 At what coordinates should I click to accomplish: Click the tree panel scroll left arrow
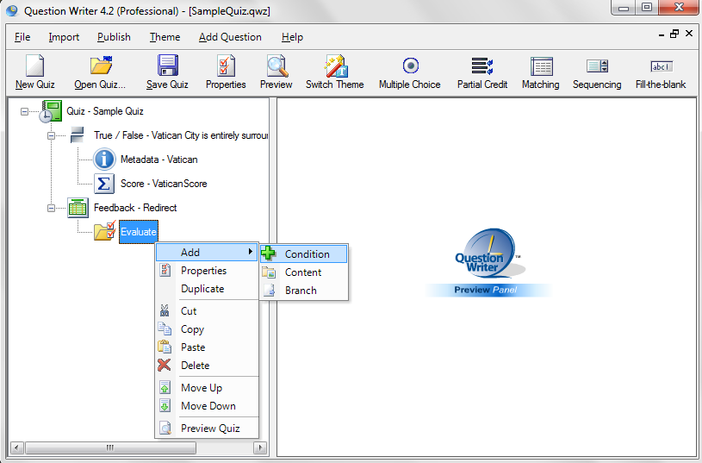pyautogui.click(x=17, y=447)
